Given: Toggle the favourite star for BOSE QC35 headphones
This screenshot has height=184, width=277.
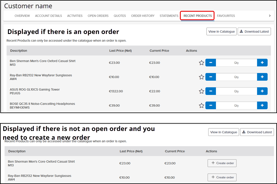Looking at the screenshot, I should (202, 105).
